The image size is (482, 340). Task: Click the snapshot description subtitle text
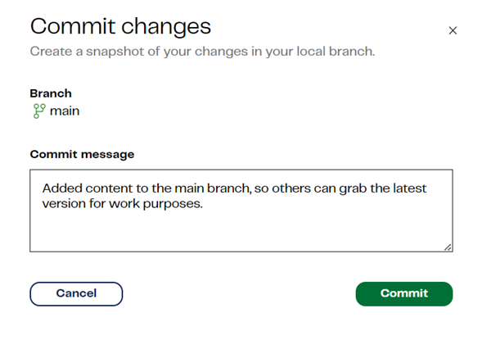pyautogui.click(x=202, y=52)
